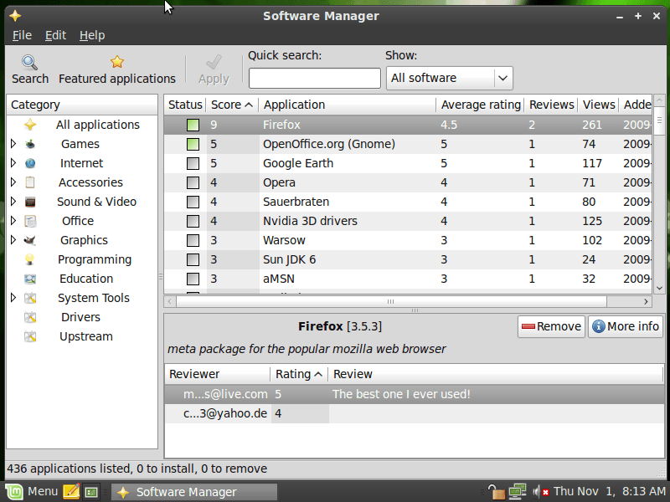Open the Show filter dropdown

pyautogui.click(x=450, y=78)
